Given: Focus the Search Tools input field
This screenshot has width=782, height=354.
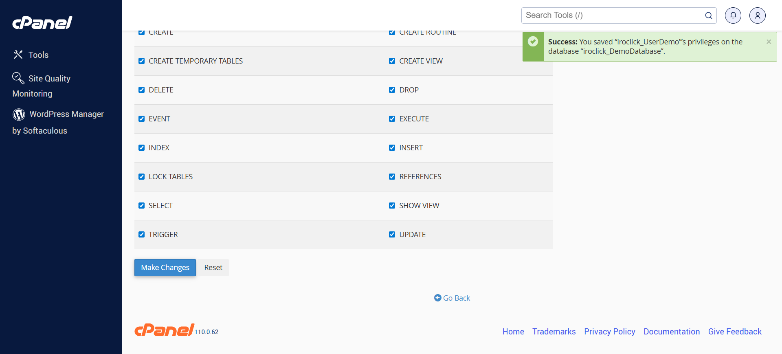Looking at the screenshot, I should click(x=611, y=15).
